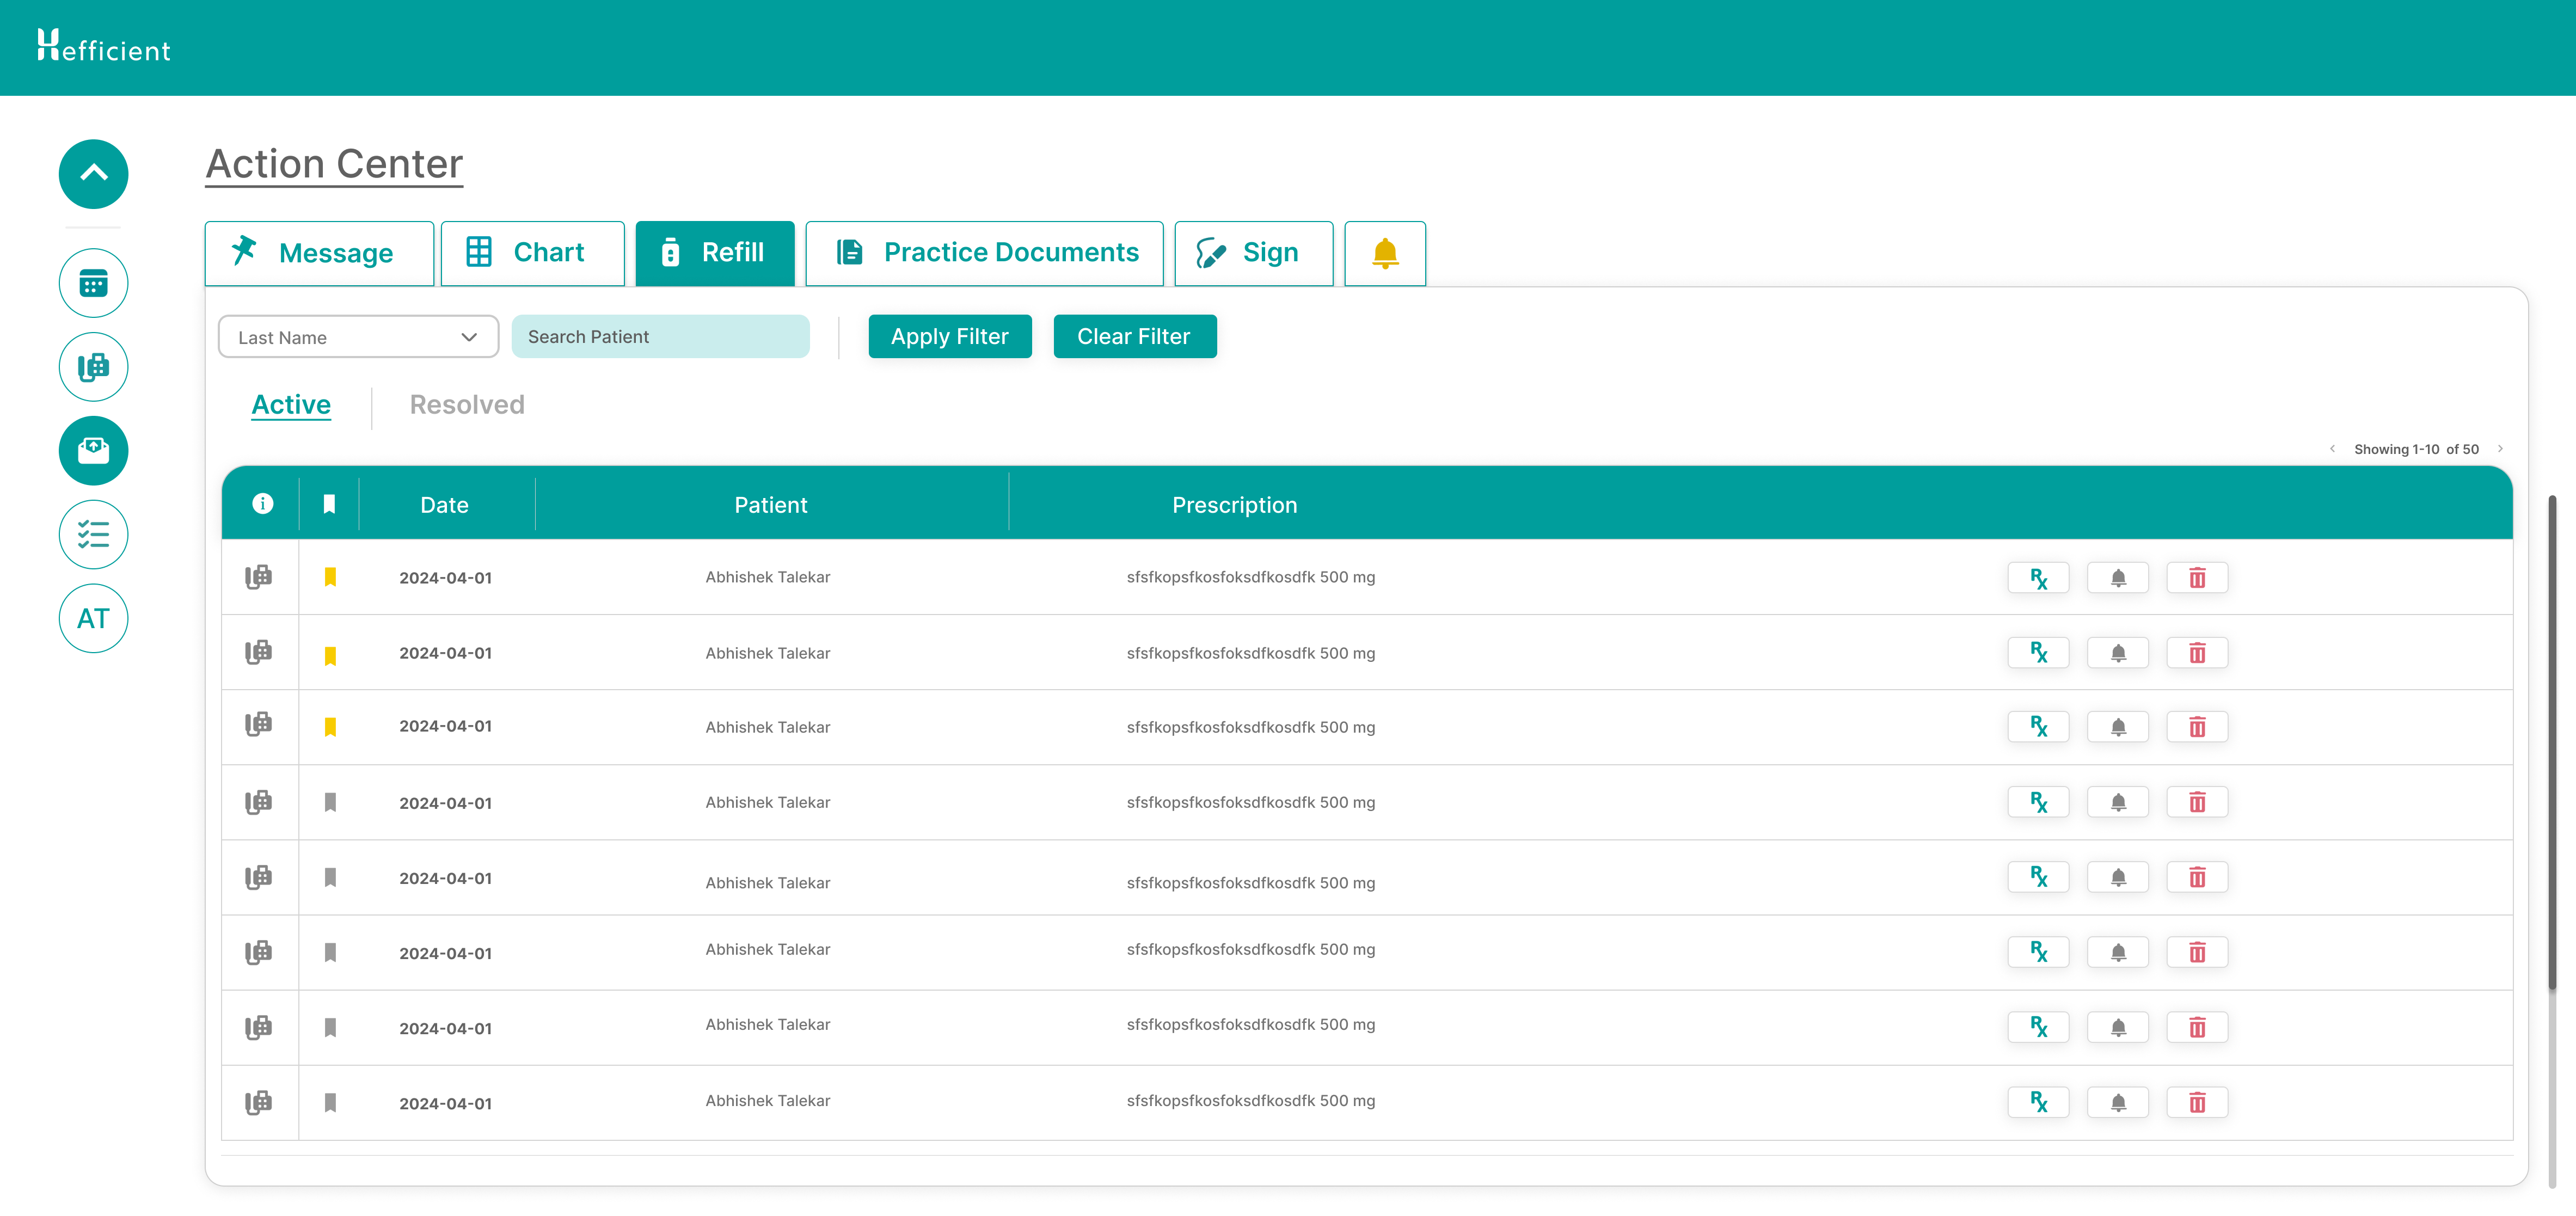The width and height of the screenshot is (2576, 1216).
Task: Toggle the yellow bookmark in the third row
Action: 330,727
